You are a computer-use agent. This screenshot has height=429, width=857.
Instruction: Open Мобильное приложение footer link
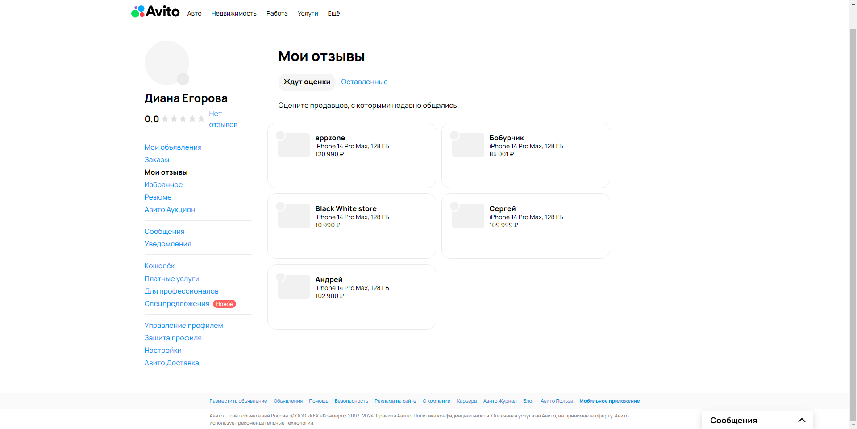click(610, 401)
